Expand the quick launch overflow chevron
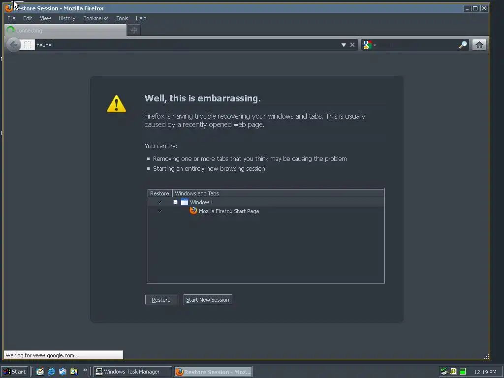504x378 pixels. pos(85,370)
